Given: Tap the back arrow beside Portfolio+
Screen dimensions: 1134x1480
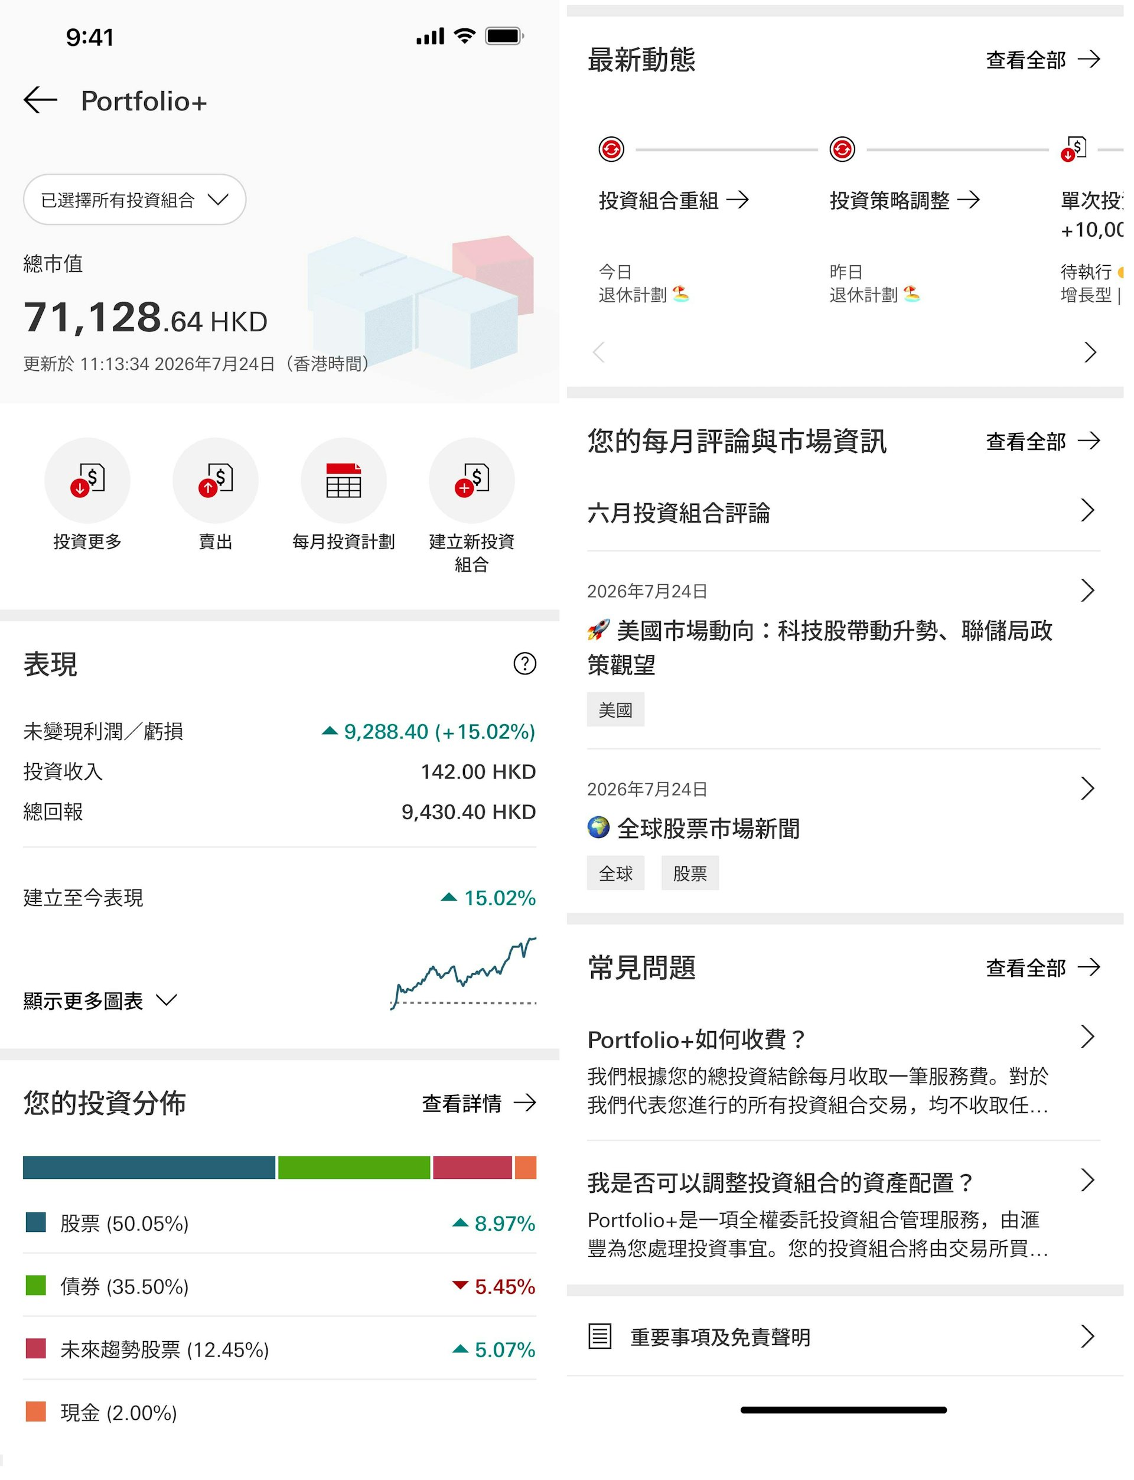Looking at the screenshot, I should coord(41,100).
